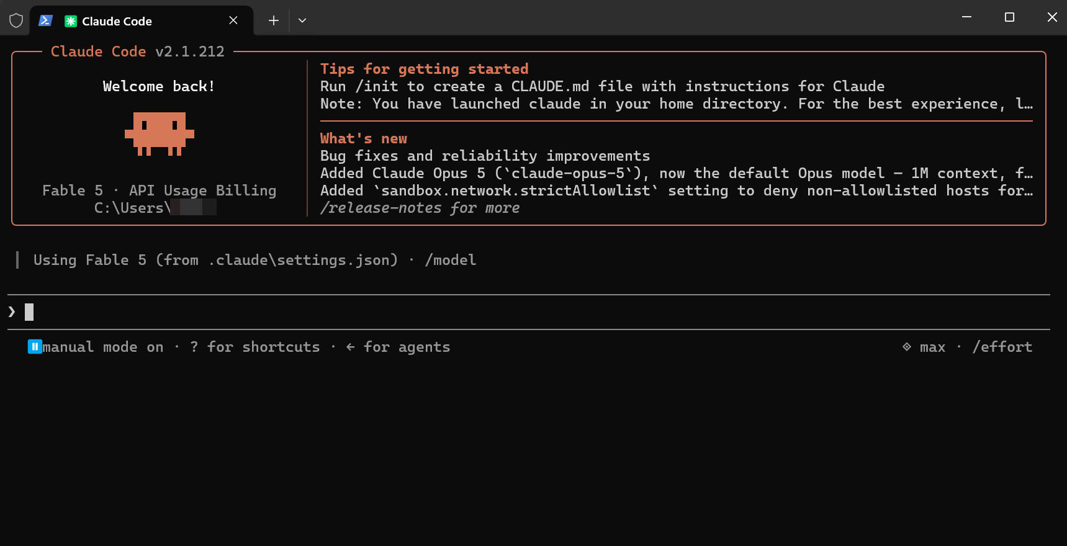Click the diamond effort icon next to max
The height and width of the screenshot is (546, 1067).
tap(907, 347)
